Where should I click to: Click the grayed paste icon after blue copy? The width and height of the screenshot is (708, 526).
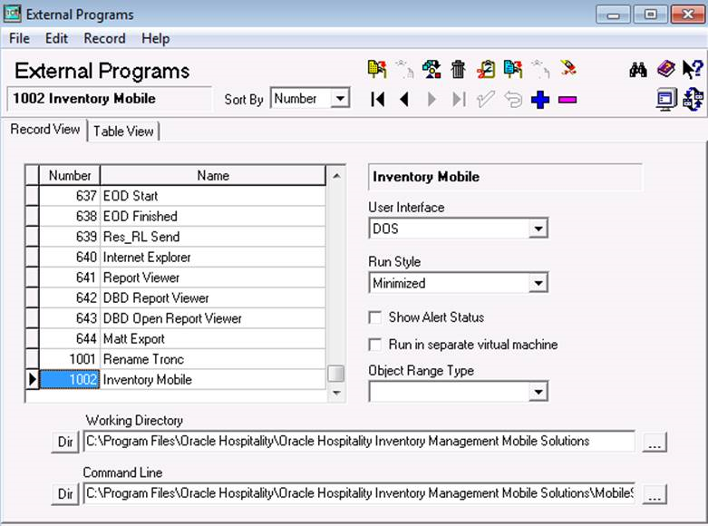541,69
